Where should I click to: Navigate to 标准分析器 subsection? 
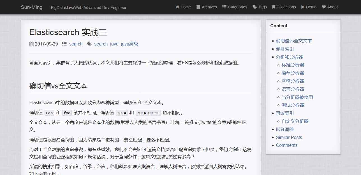point(293,65)
